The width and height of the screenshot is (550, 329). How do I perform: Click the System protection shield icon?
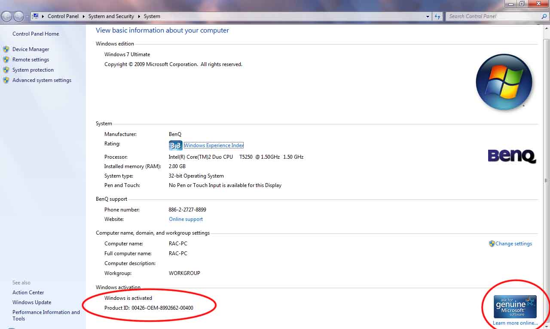pos(6,70)
